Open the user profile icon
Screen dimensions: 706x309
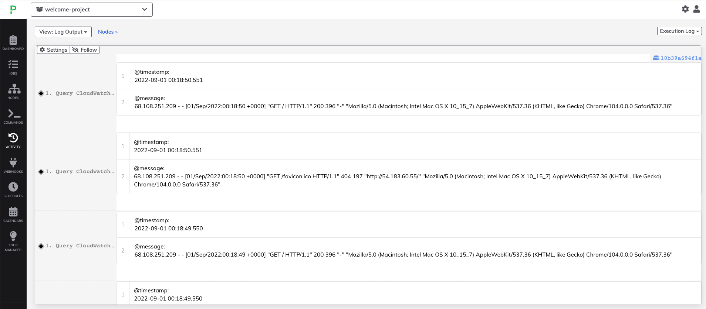pyautogui.click(x=696, y=9)
